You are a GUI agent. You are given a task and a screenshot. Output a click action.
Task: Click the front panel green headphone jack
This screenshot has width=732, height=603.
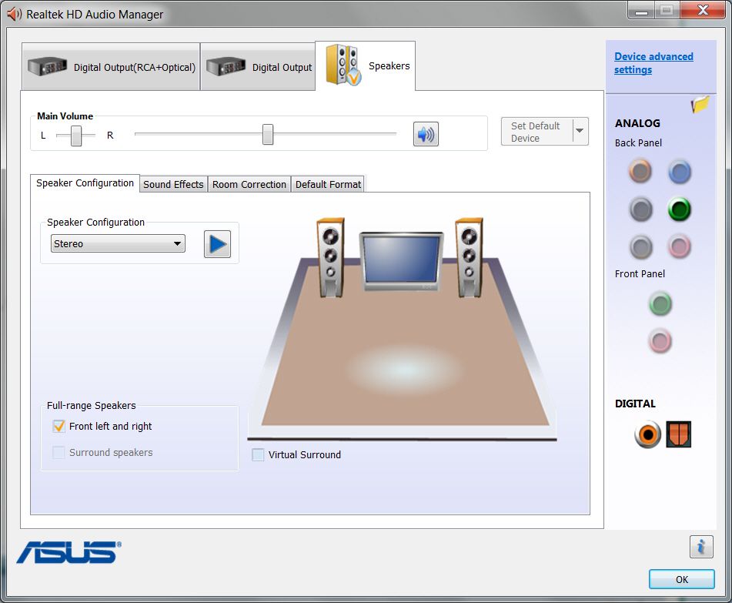(x=660, y=303)
